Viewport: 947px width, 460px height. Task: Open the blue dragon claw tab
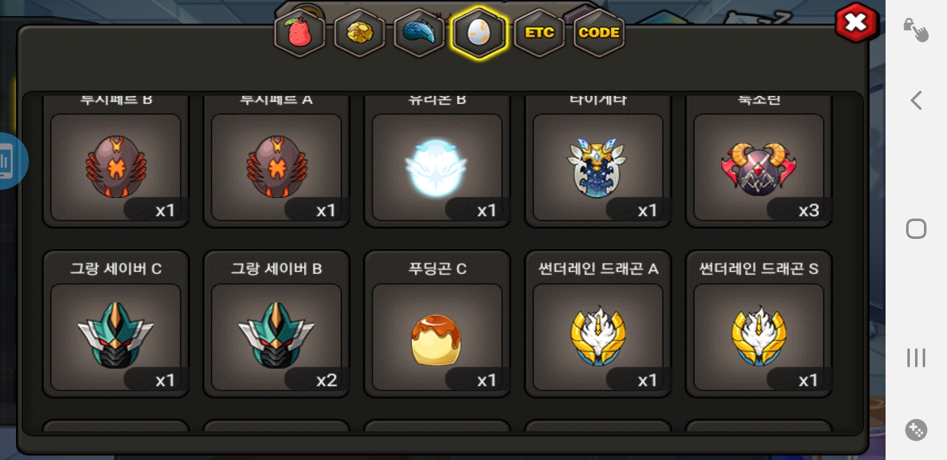coord(418,33)
